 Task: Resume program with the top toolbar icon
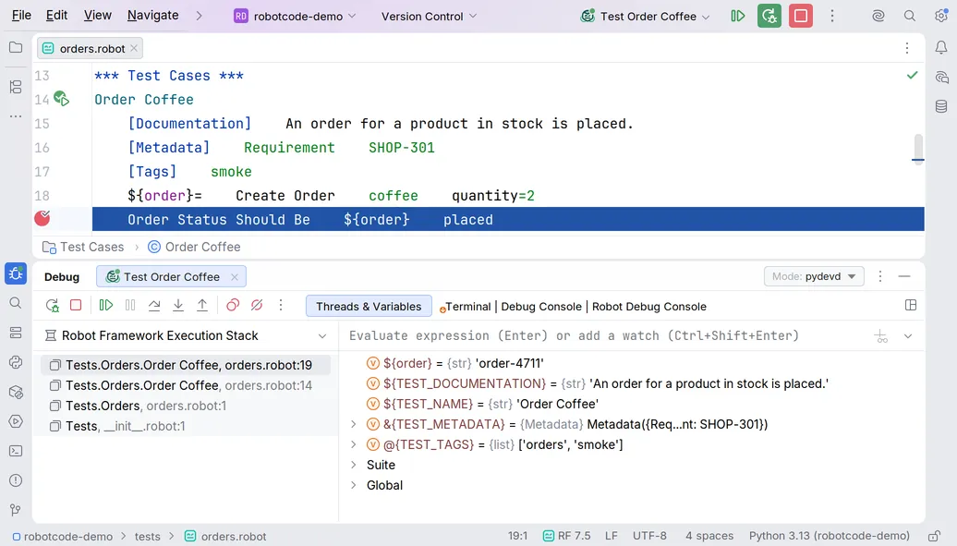(738, 16)
